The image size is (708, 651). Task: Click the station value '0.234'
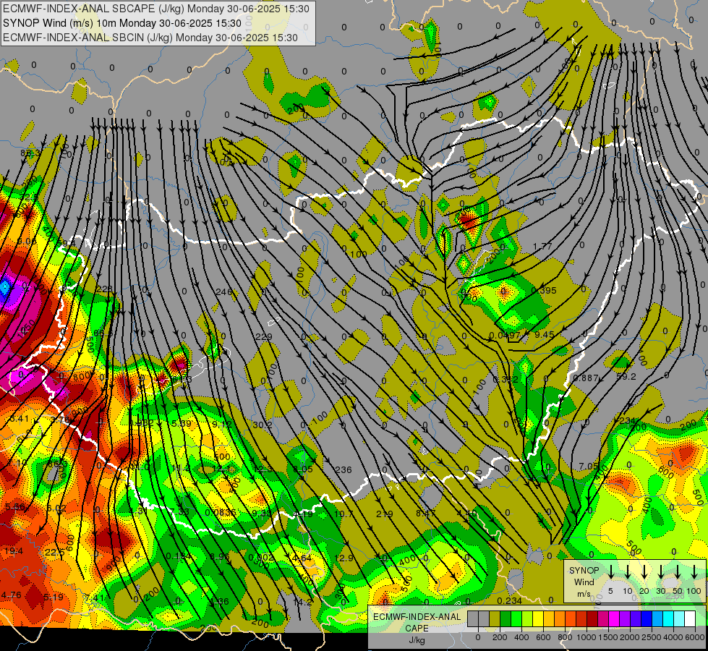point(509,600)
